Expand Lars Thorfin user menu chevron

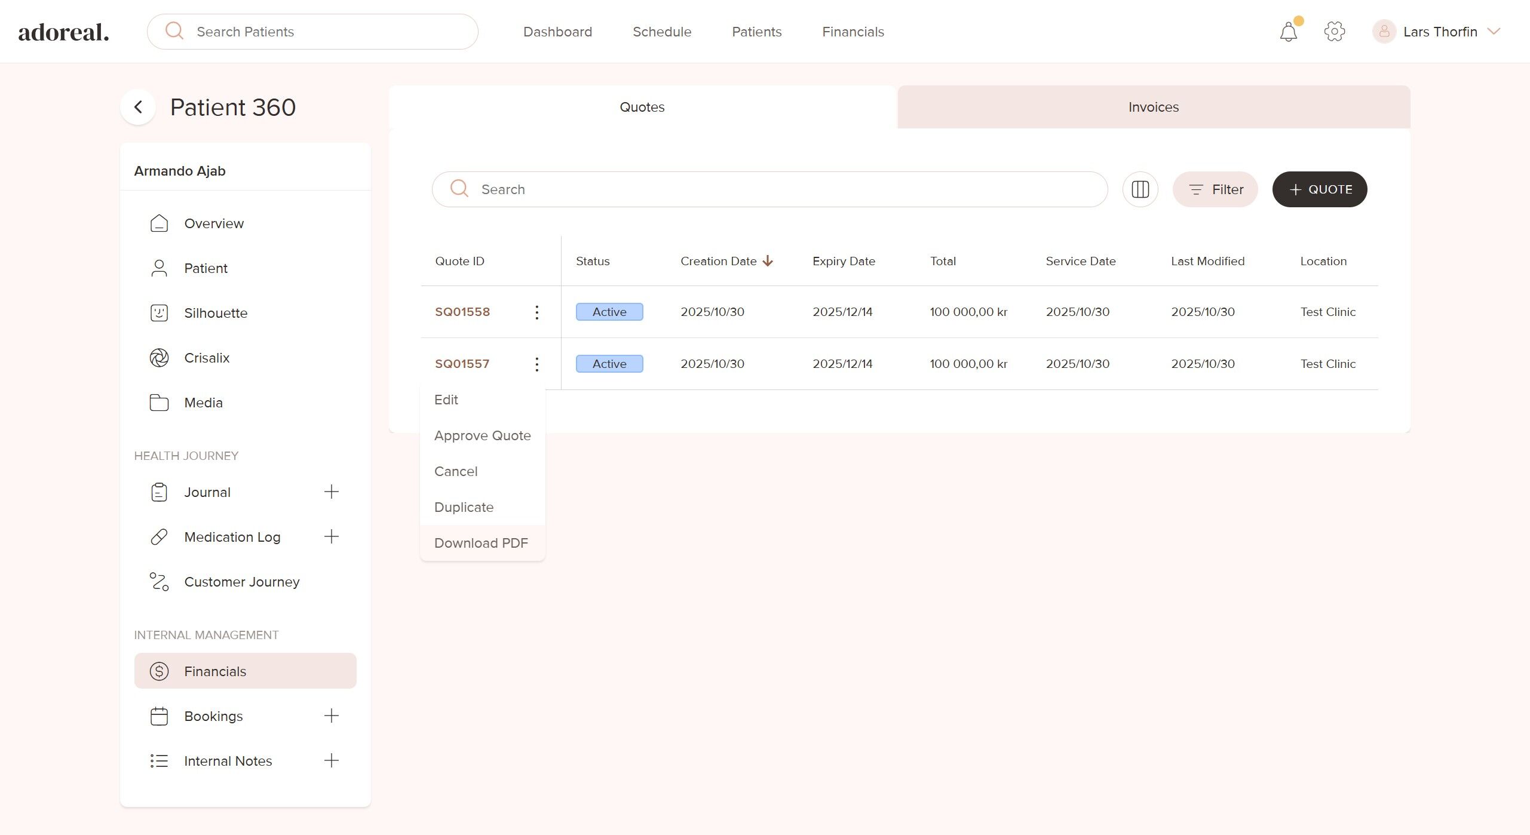pyautogui.click(x=1494, y=32)
